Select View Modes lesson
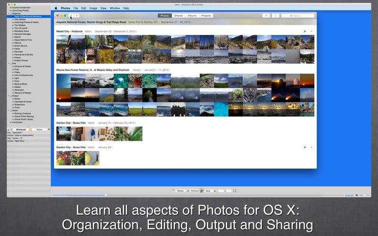 tap(20, 19)
